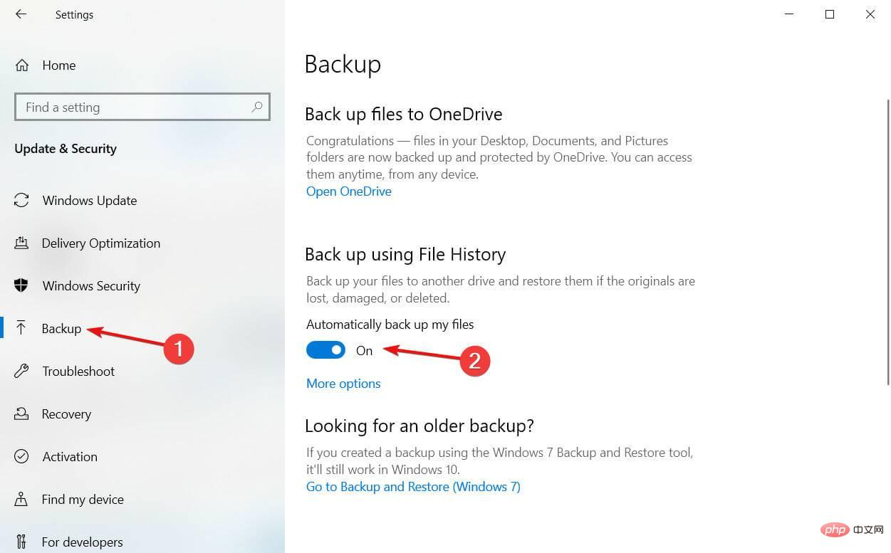
Task: Minimize the Settings window
Action: point(788,14)
